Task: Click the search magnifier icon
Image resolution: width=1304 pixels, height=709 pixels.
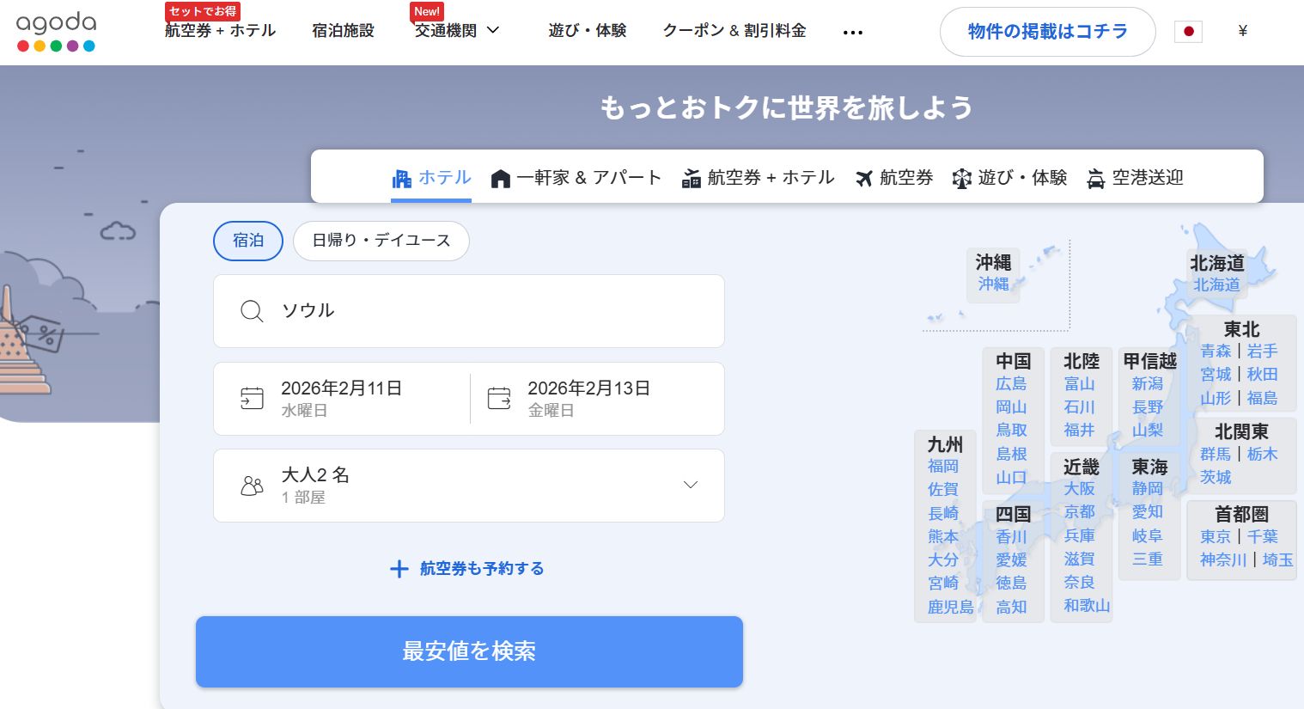Action: pos(252,311)
